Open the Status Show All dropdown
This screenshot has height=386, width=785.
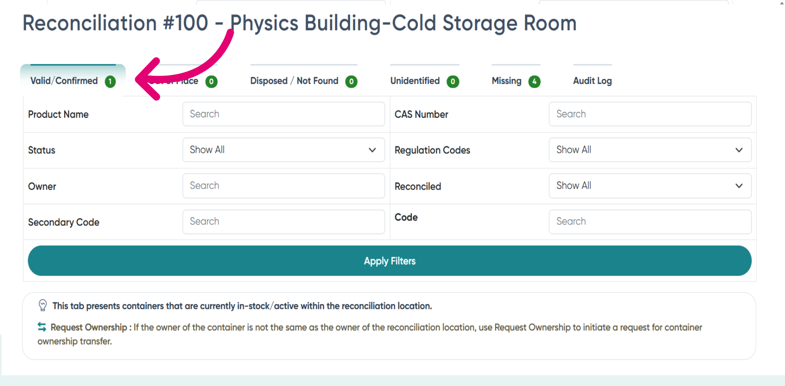click(284, 150)
